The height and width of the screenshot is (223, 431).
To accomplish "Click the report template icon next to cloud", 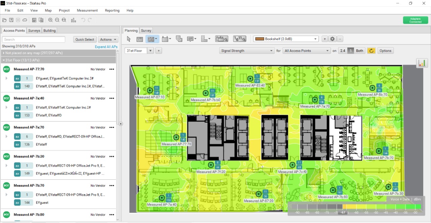I will (34, 20).
